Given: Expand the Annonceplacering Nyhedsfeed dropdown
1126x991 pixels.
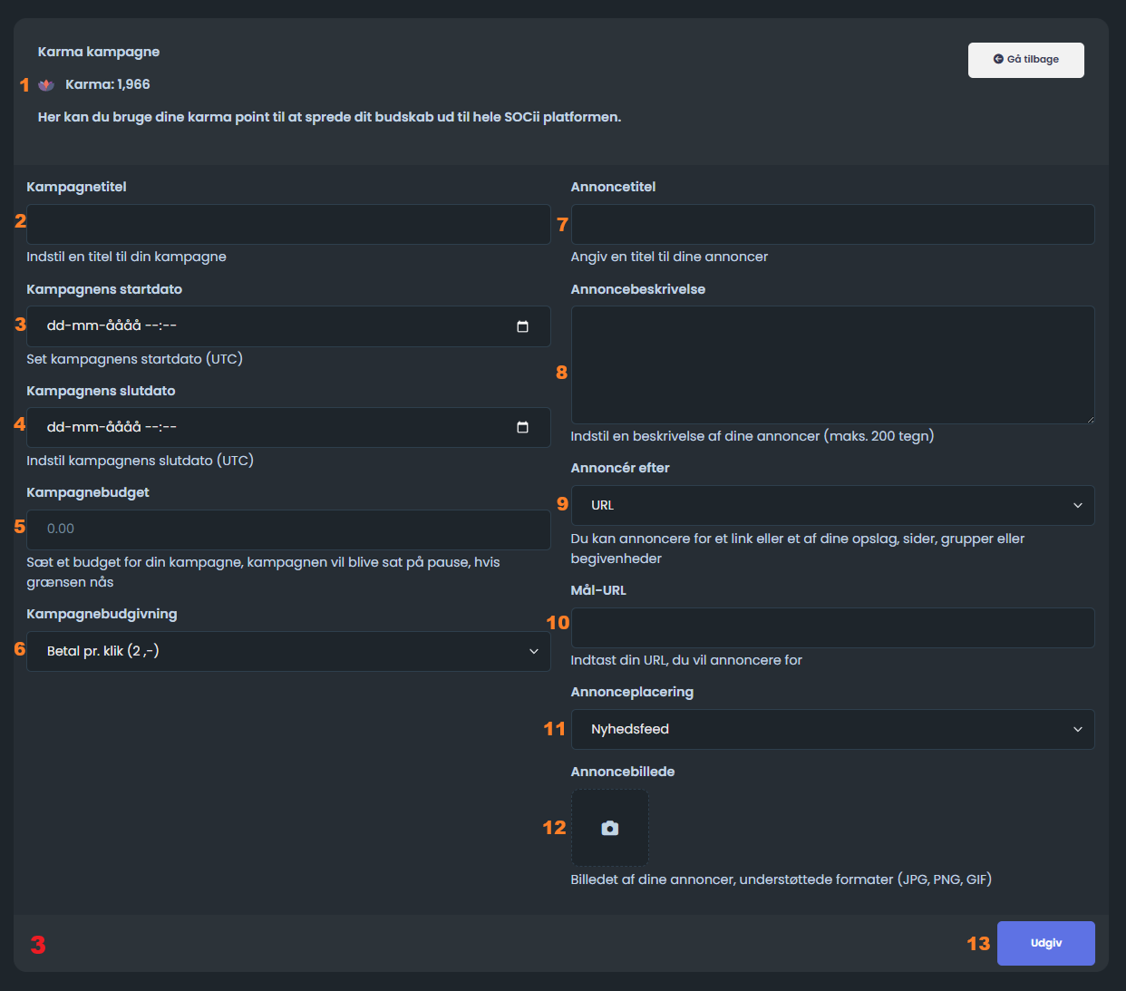Looking at the screenshot, I should point(832,729).
